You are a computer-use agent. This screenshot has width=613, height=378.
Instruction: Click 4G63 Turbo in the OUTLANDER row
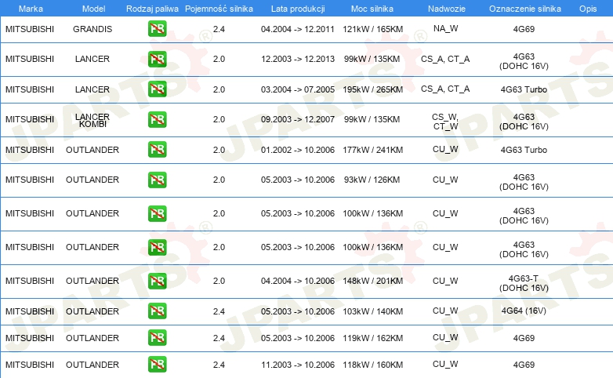click(524, 150)
